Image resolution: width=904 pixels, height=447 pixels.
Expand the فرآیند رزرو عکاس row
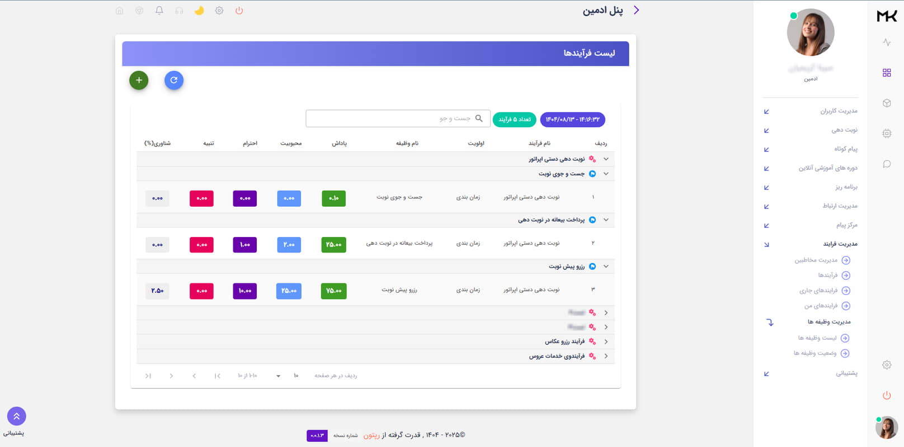coord(606,341)
